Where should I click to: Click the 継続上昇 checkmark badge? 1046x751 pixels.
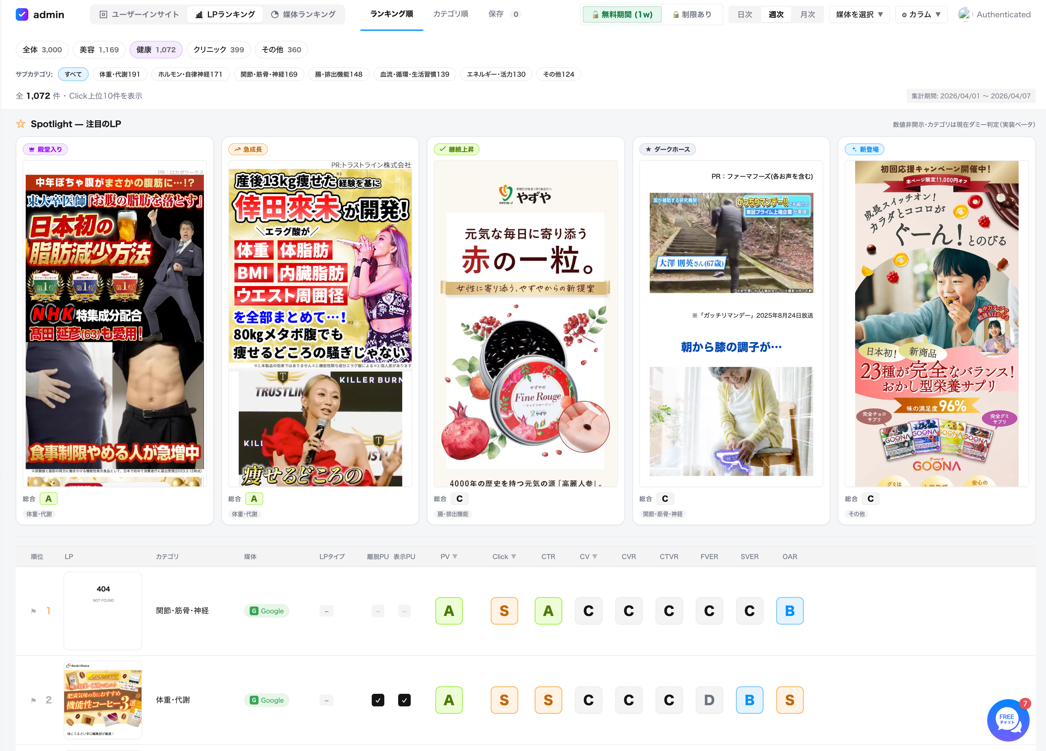(457, 149)
